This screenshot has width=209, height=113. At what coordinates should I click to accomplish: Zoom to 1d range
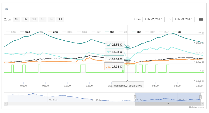[34, 19]
